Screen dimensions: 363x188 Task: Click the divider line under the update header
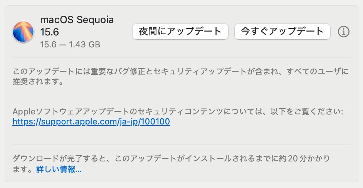tap(181, 58)
